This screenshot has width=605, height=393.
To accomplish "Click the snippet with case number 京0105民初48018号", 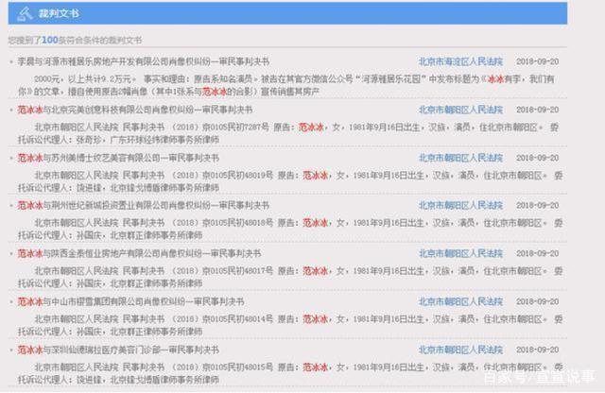I will [290, 229].
